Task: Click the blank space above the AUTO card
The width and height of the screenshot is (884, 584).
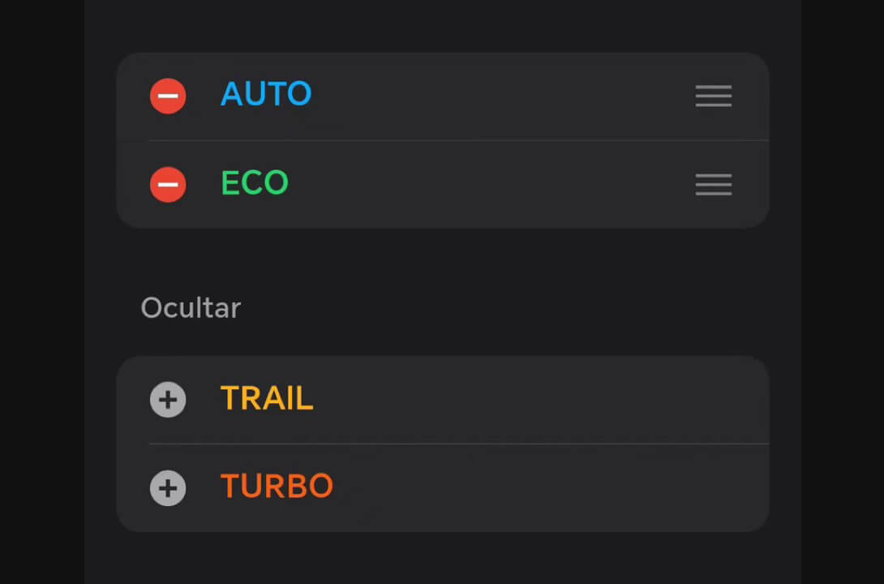Action: coord(442,26)
